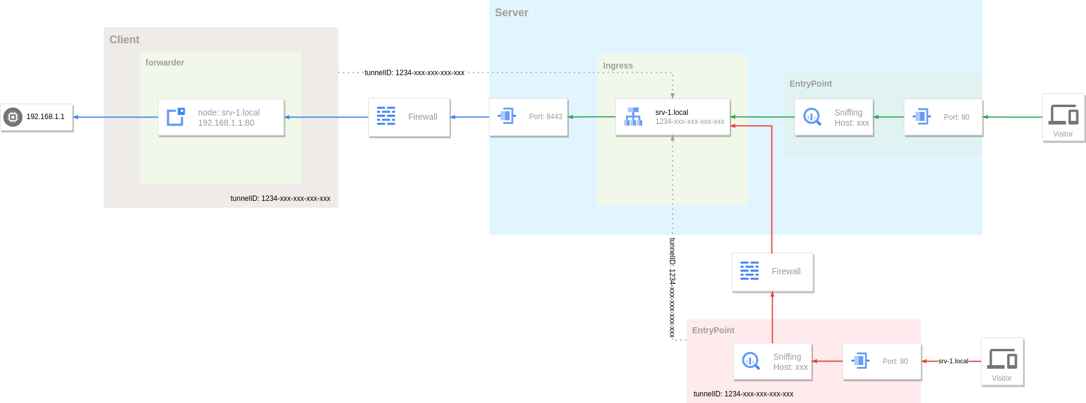Select the Sniffing icon in the green EntryPoint

click(812, 117)
